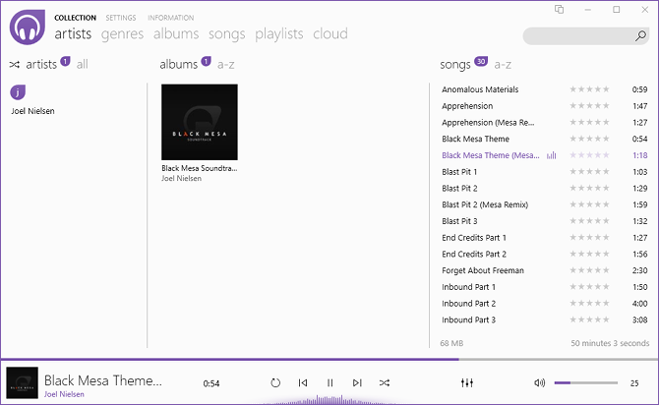
Task: Click the album title Black Mesa Soundtra...
Action: click(x=200, y=168)
